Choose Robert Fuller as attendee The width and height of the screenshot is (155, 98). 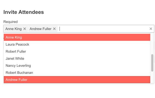77,51
